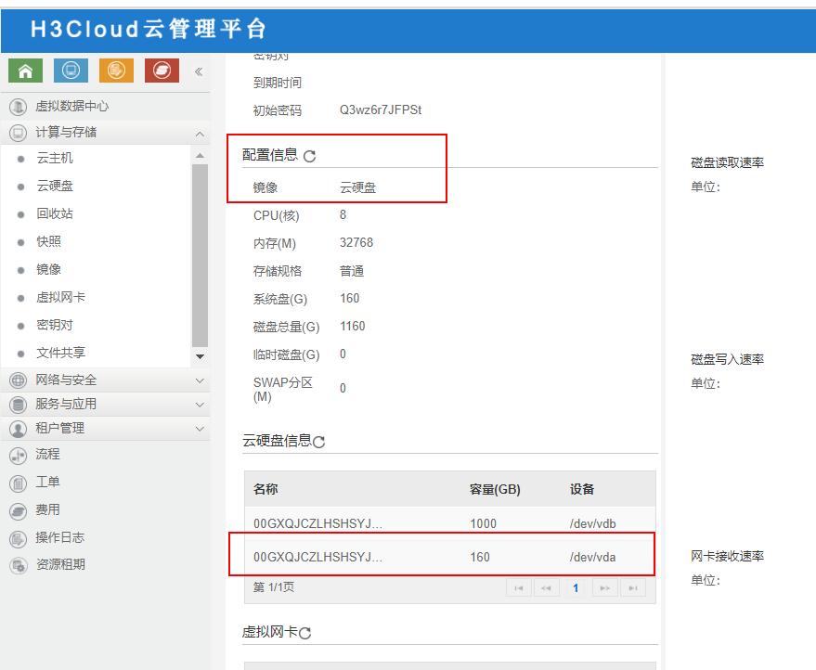
Task: Expand the 服务与应用 section chevron
Action: coord(200,405)
